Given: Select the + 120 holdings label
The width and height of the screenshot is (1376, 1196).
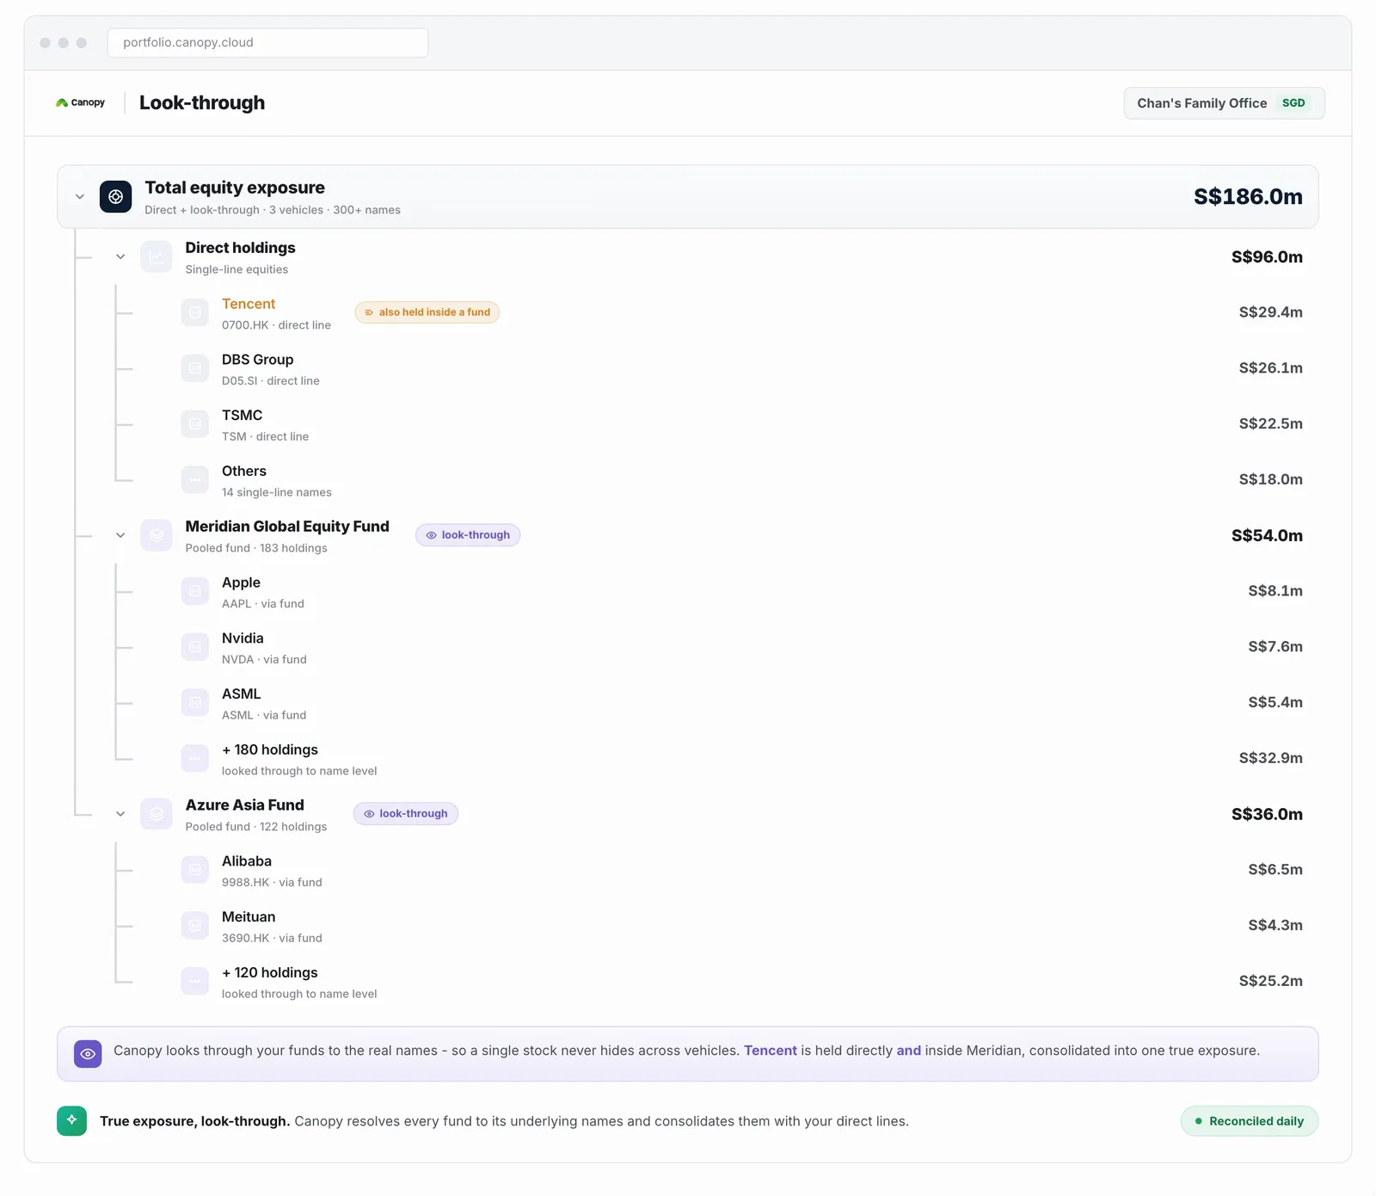Looking at the screenshot, I should pyautogui.click(x=270, y=972).
